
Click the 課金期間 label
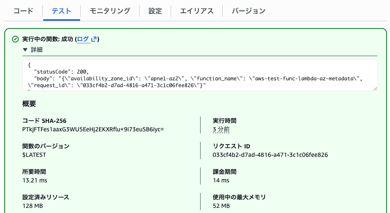[x=224, y=172]
